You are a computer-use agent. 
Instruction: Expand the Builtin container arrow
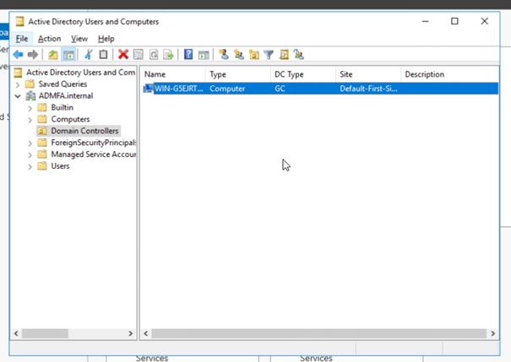(x=30, y=108)
